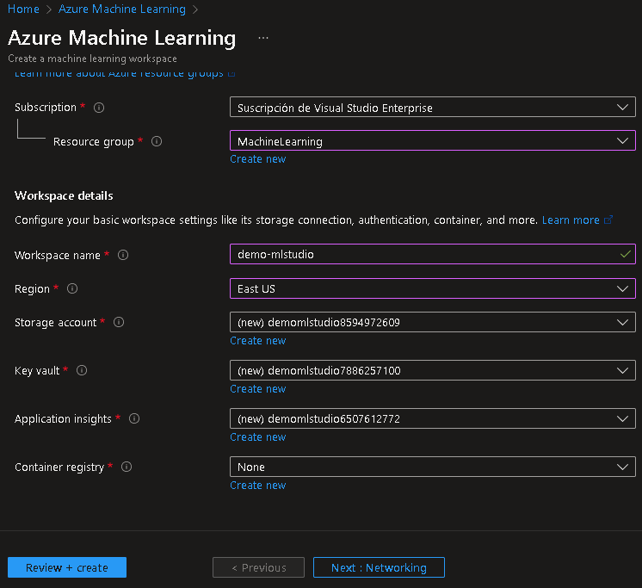Click the Workspace details heading
The width and height of the screenshot is (642, 588).
64,195
